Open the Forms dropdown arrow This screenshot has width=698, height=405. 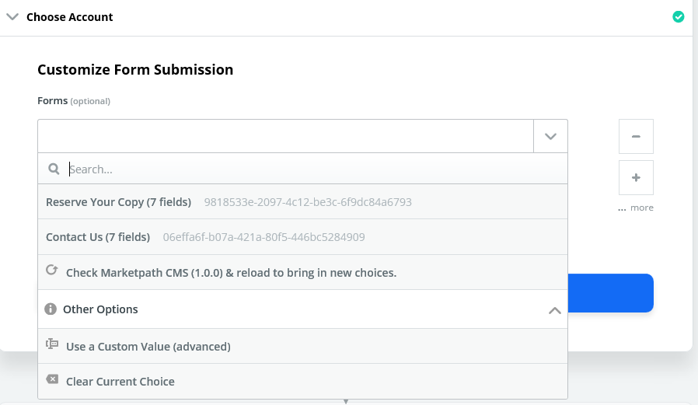[550, 136]
